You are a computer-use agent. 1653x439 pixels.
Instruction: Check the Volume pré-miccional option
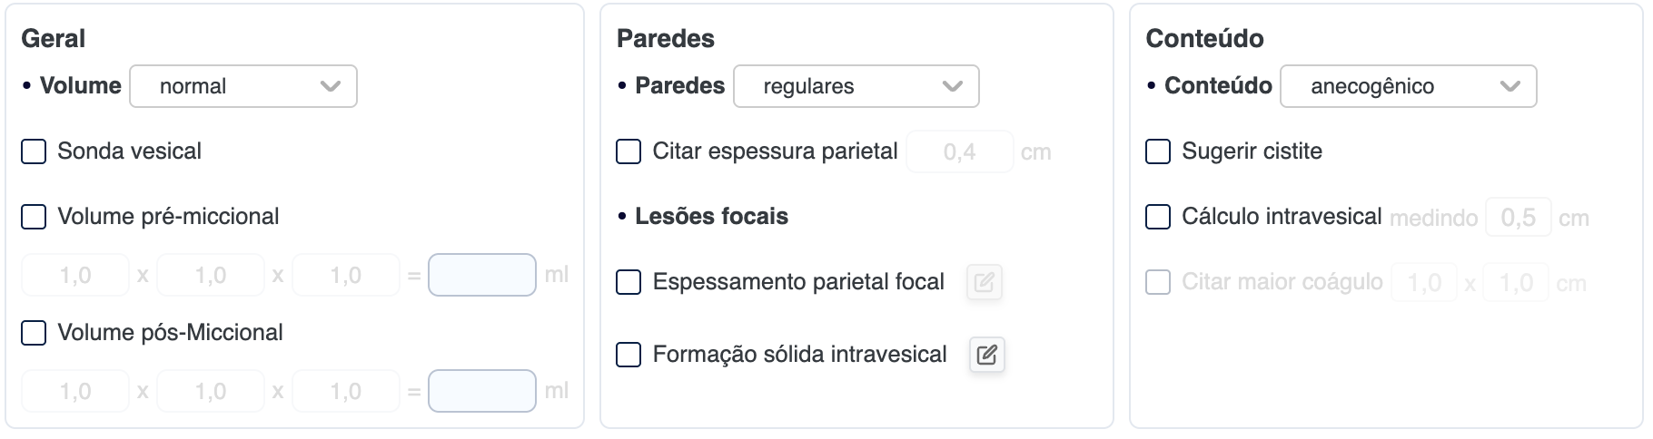[x=34, y=217]
